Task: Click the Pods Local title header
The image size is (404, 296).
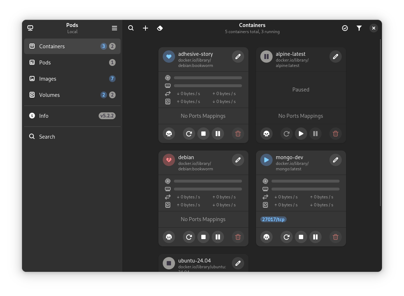Action: 72,28
